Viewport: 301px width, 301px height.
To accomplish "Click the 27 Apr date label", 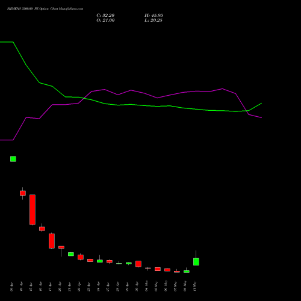I will coord(108,287).
